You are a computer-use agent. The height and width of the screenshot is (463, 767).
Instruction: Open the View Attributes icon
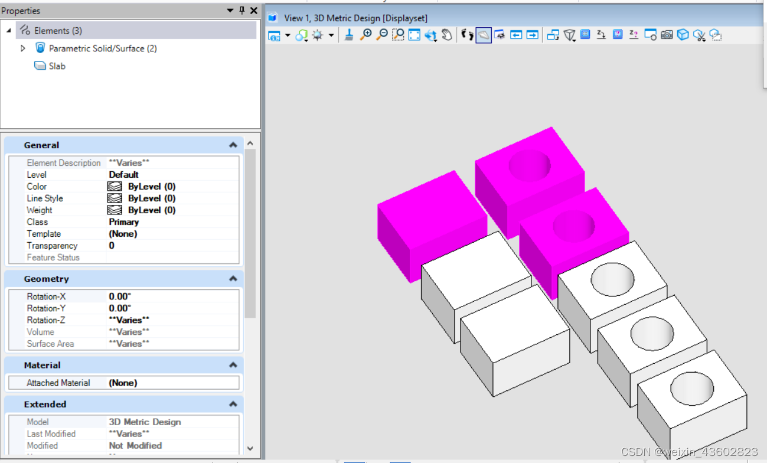[x=274, y=35]
